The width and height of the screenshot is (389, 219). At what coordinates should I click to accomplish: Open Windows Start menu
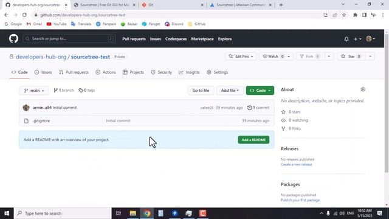point(7,214)
